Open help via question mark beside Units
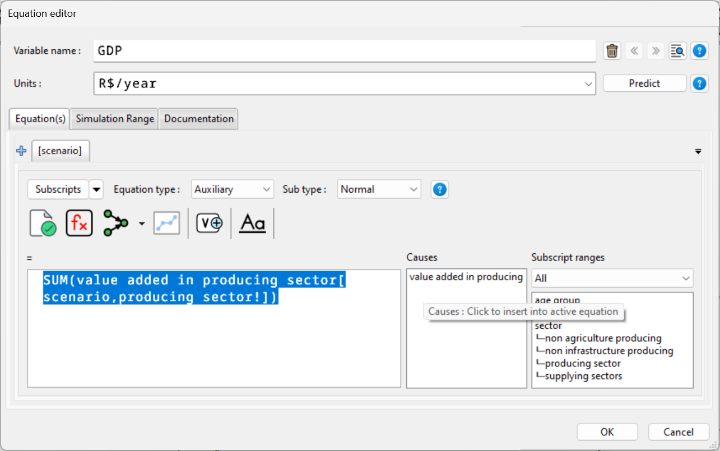The width and height of the screenshot is (720, 451). 699,83
